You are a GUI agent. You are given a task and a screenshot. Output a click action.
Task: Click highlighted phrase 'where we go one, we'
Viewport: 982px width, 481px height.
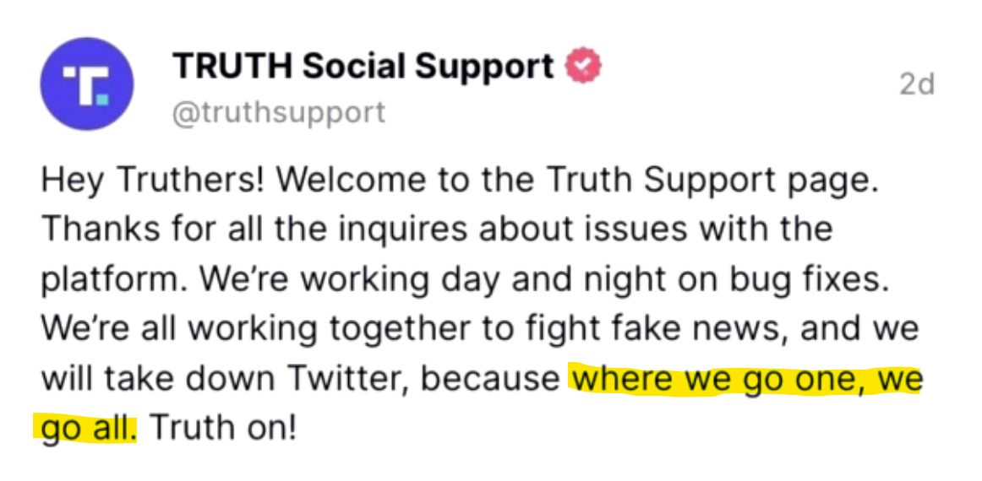point(745,380)
